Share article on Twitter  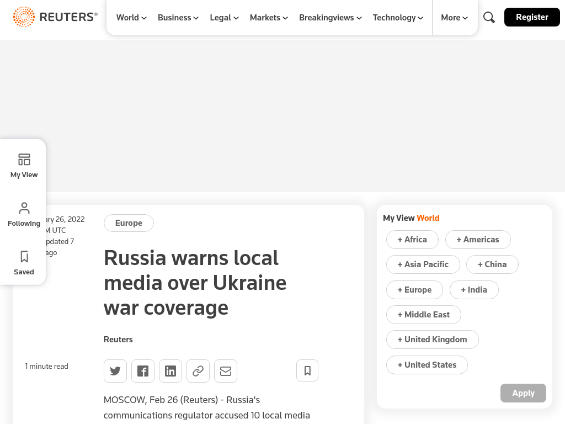pyautogui.click(x=115, y=370)
